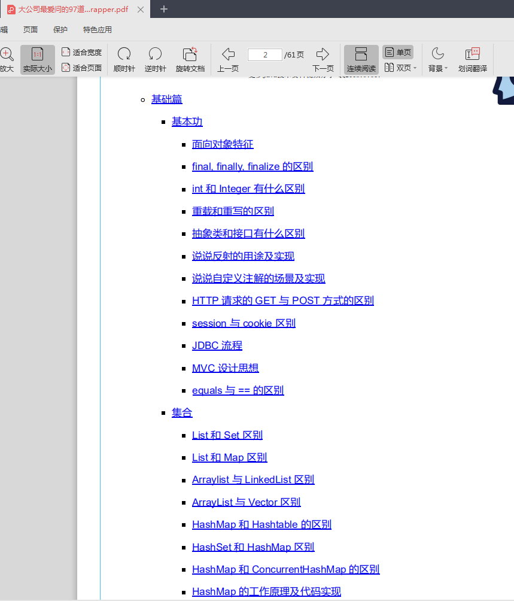Open List 和 Set 区别 link

[227, 435]
